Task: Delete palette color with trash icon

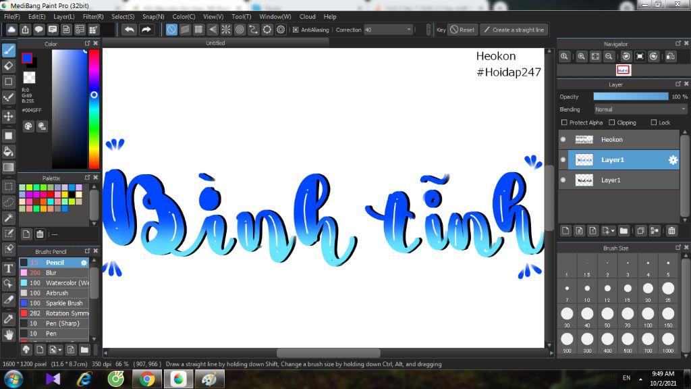Action: [x=40, y=234]
